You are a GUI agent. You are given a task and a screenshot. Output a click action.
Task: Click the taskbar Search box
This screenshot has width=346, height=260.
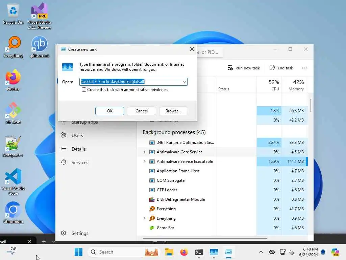click(x=124, y=252)
